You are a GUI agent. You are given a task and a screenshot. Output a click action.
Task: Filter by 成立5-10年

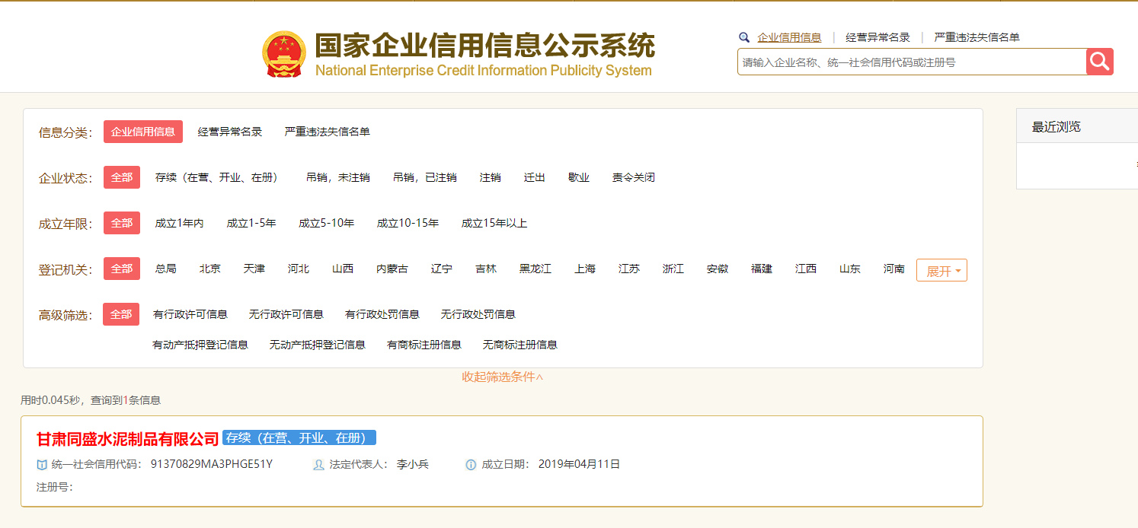327,223
